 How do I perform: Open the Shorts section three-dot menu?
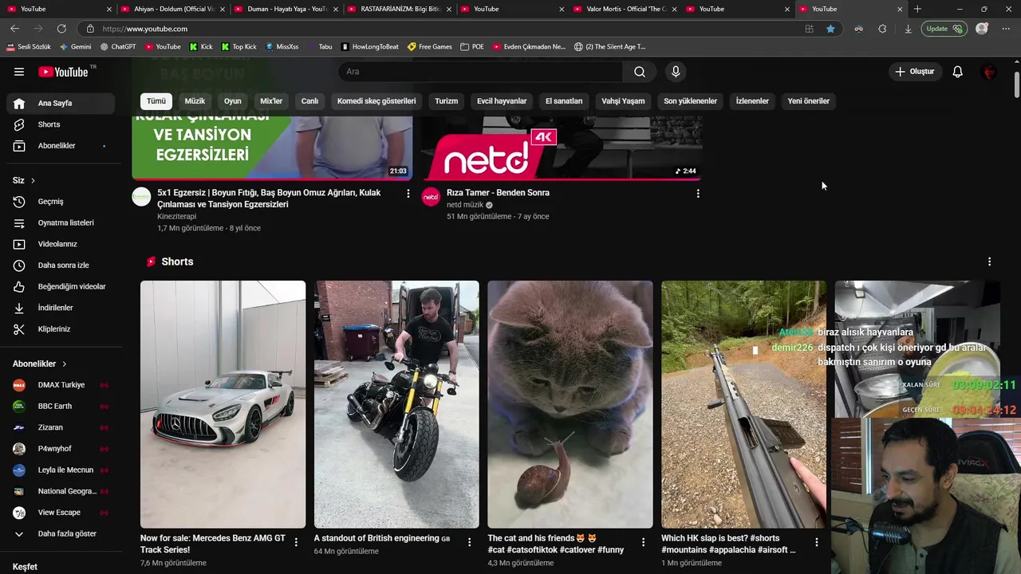tap(990, 261)
